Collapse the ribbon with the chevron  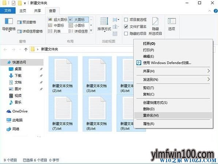[x=210, y=11]
